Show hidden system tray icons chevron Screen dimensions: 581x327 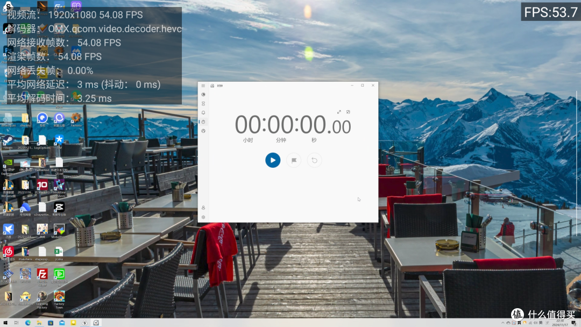click(x=503, y=323)
